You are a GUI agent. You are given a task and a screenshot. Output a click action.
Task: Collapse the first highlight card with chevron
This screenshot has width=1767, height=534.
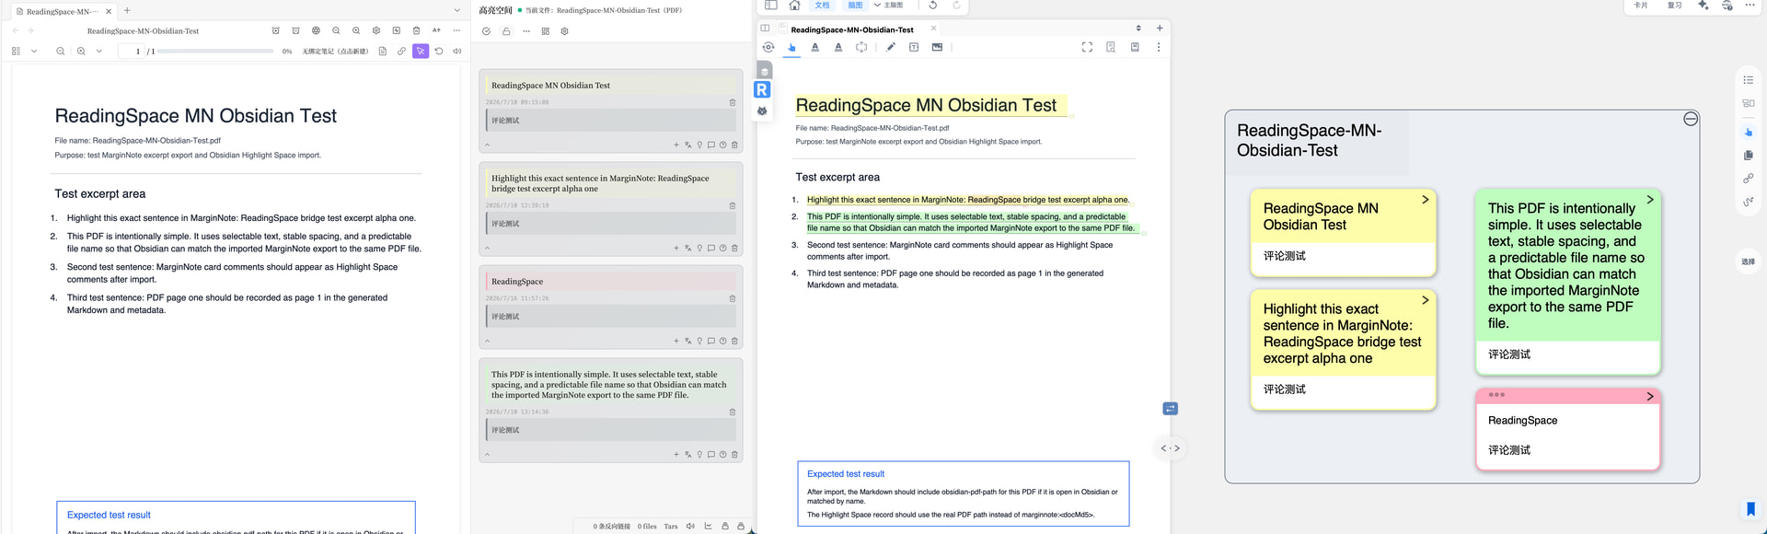(x=487, y=145)
